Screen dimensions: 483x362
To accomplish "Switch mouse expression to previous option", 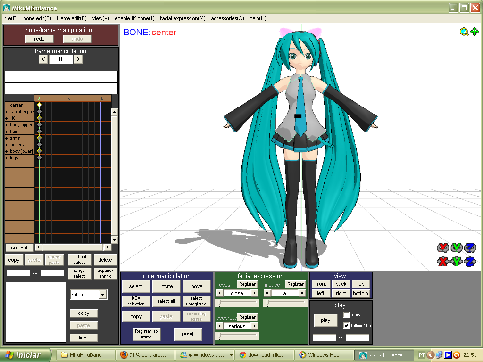I will pos(267,293).
